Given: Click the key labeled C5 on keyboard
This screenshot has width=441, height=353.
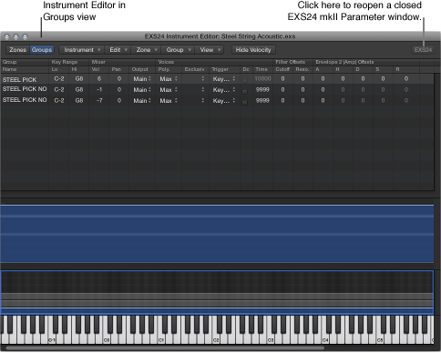Looking at the screenshot, I should (x=380, y=340).
